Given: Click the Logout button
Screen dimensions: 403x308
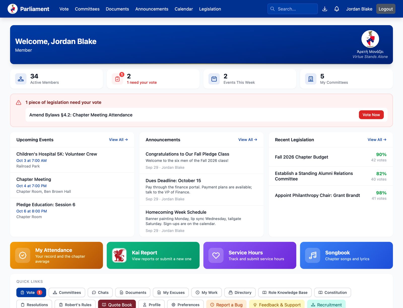Looking at the screenshot, I should point(386,9).
